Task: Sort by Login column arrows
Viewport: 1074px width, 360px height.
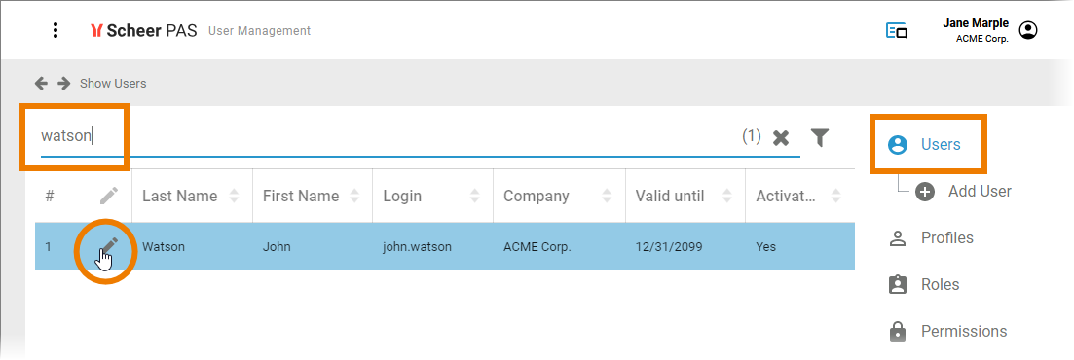Action: pos(475,196)
